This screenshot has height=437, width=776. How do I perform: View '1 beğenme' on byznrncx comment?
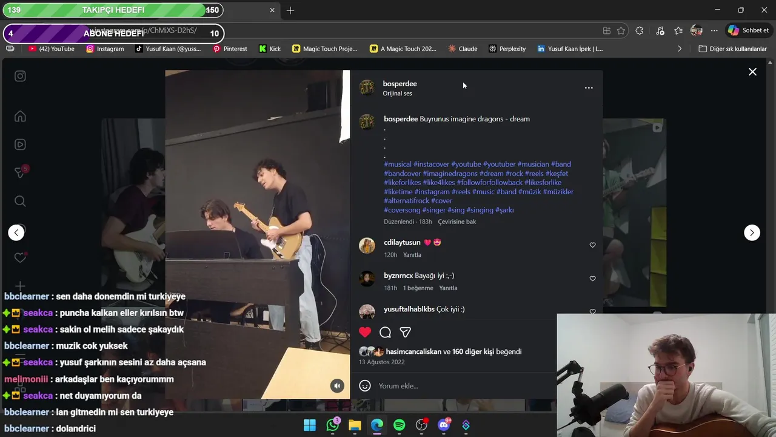pos(418,288)
